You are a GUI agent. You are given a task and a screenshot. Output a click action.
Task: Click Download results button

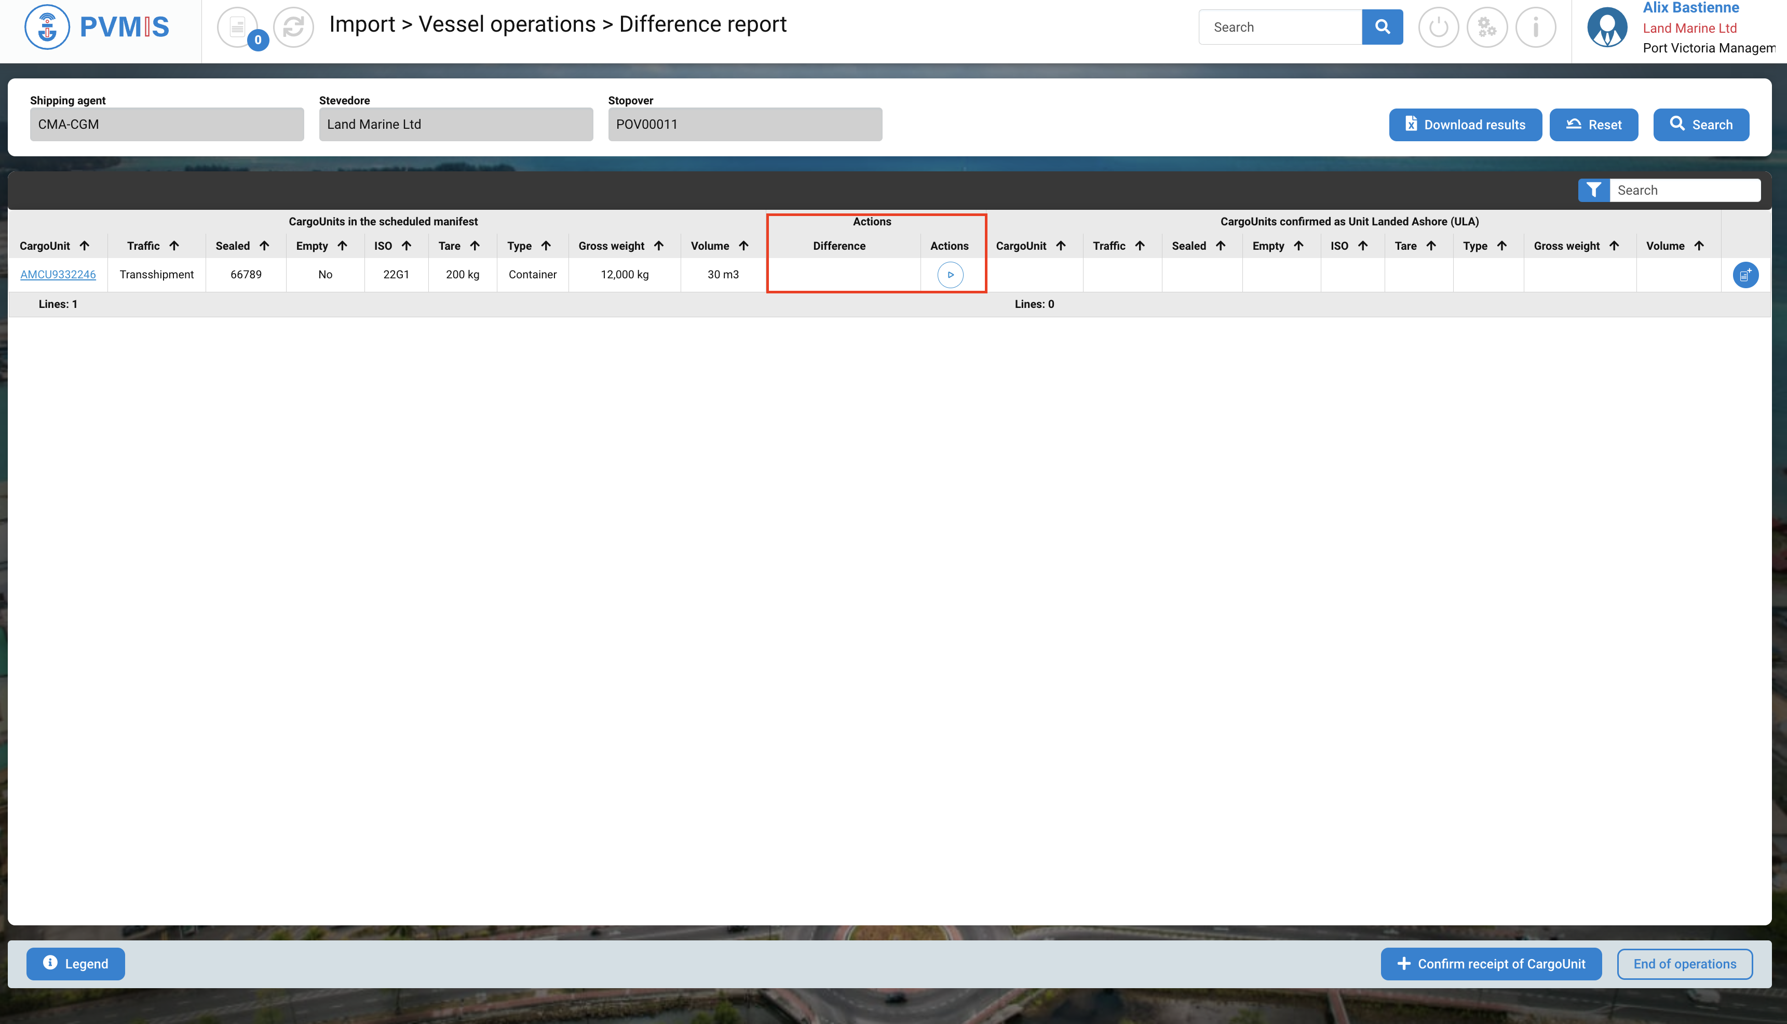pos(1465,125)
